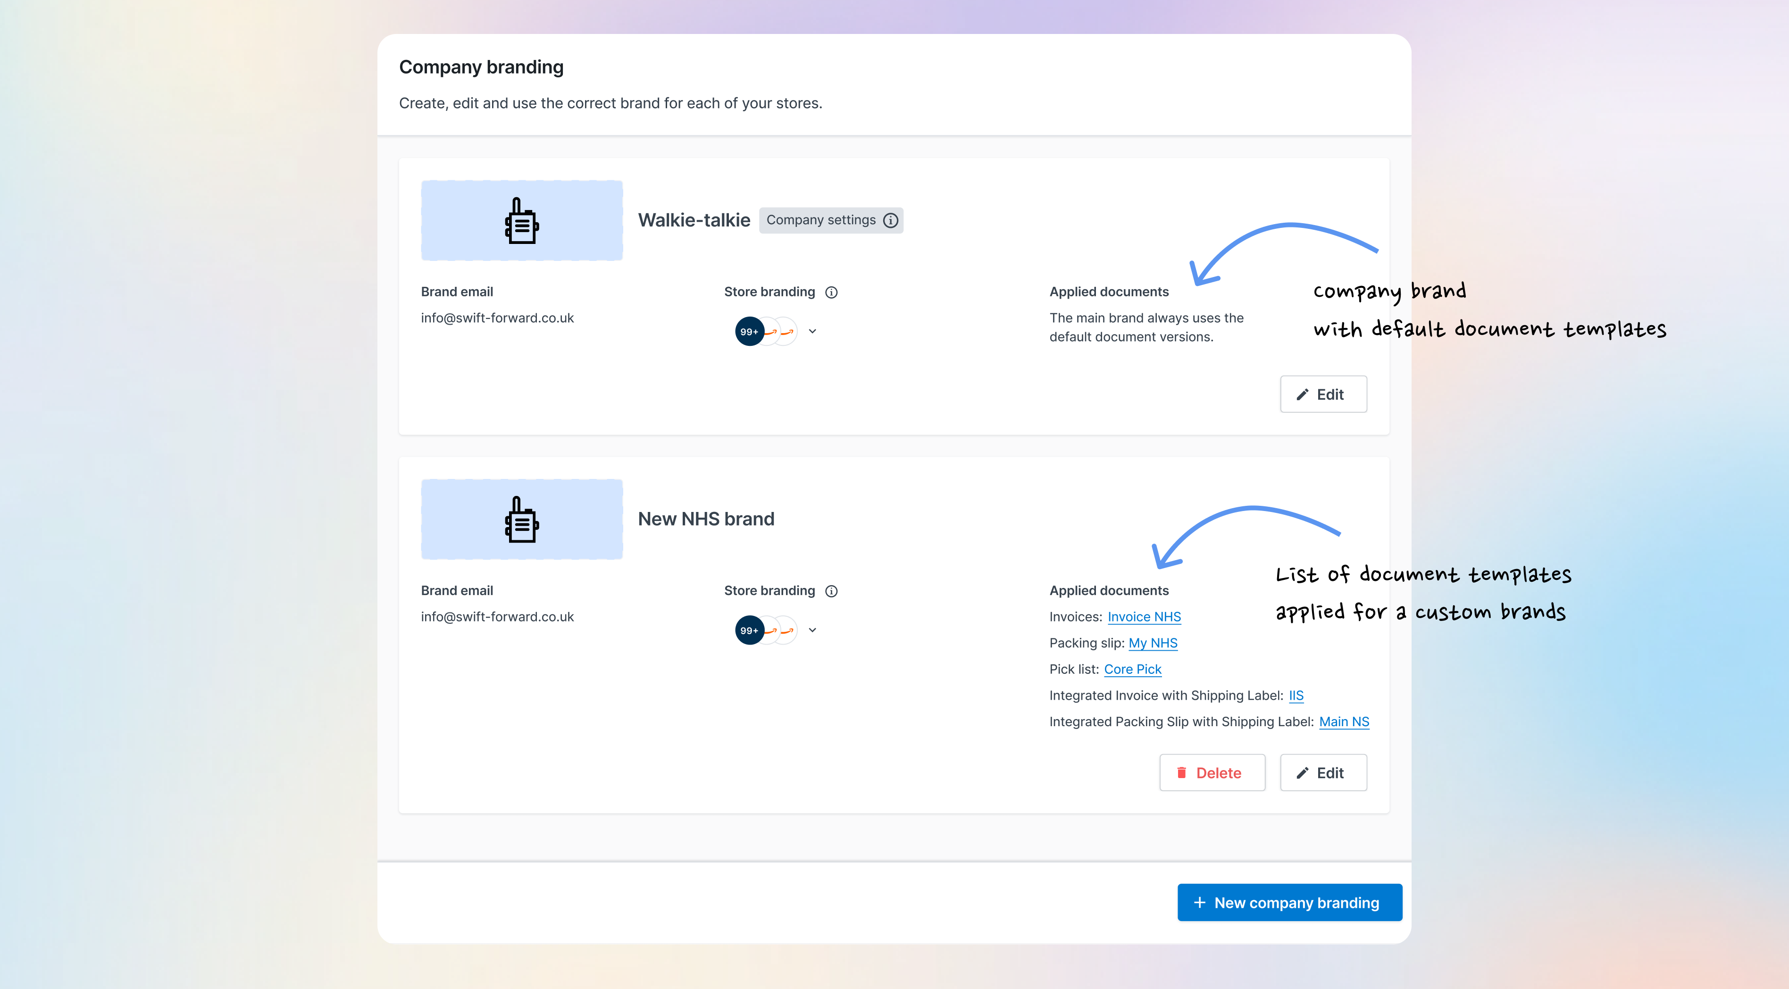Open the IIS integrated invoice link
The height and width of the screenshot is (989, 1789).
tap(1296, 696)
